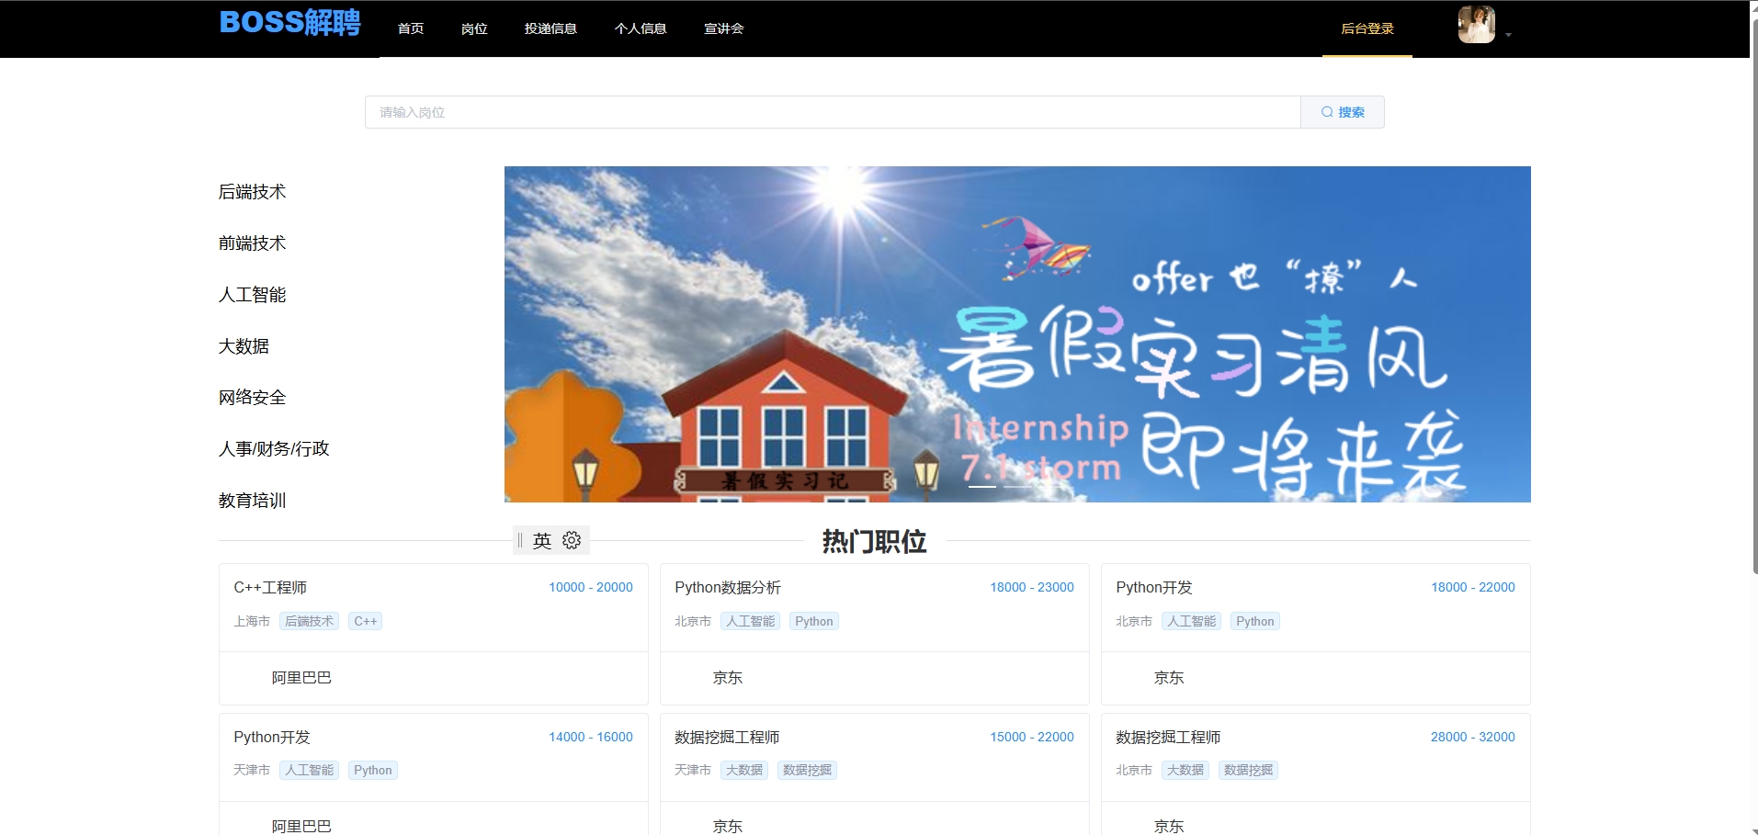Click 人工智能 tag in 18000 - 22000 Python开发 card
Screen dimensions: 1758x835
click(1192, 622)
